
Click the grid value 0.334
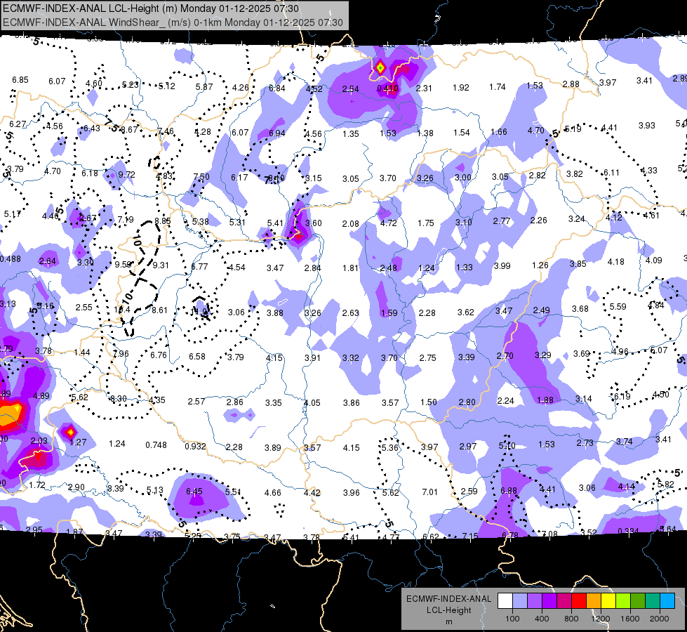(x=628, y=532)
